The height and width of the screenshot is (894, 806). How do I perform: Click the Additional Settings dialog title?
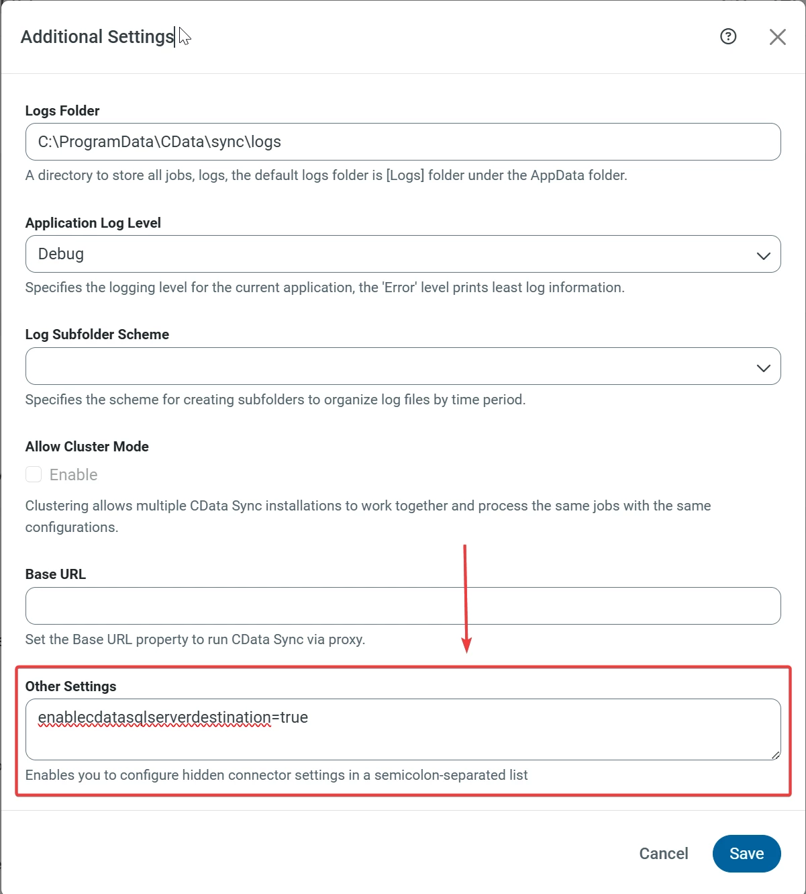(98, 36)
